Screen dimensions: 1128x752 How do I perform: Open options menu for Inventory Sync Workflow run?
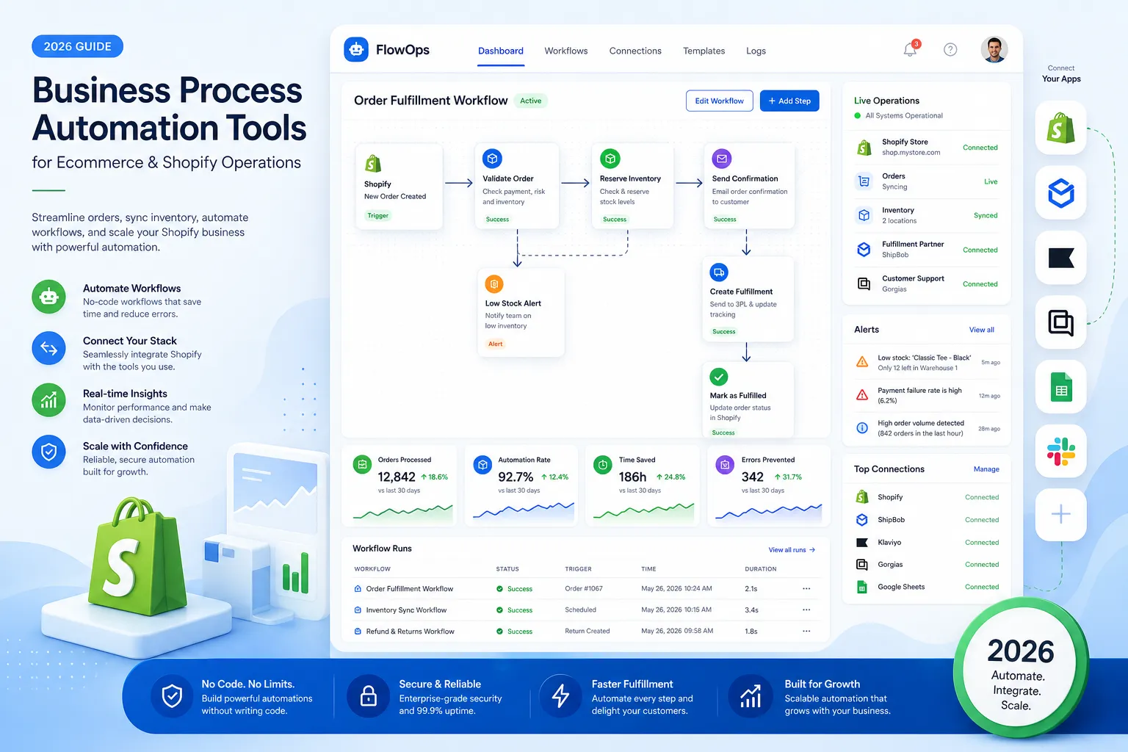pos(806,610)
